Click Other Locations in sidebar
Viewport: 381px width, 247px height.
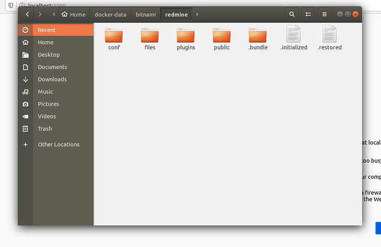click(x=59, y=144)
